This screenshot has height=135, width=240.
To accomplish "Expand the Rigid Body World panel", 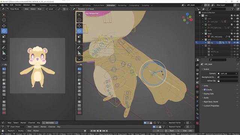I will click(211, 102).
